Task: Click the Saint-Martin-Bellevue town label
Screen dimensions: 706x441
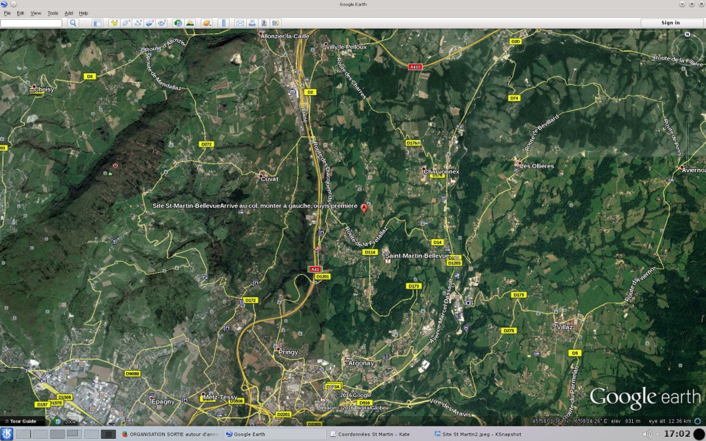Action: click(x=417, y=256)
